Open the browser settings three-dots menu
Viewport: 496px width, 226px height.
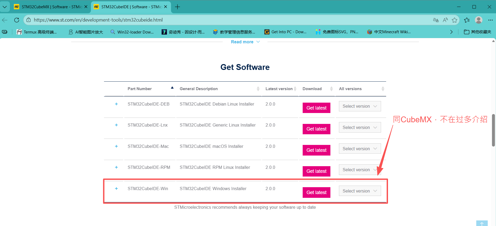(x=490, y=20)
